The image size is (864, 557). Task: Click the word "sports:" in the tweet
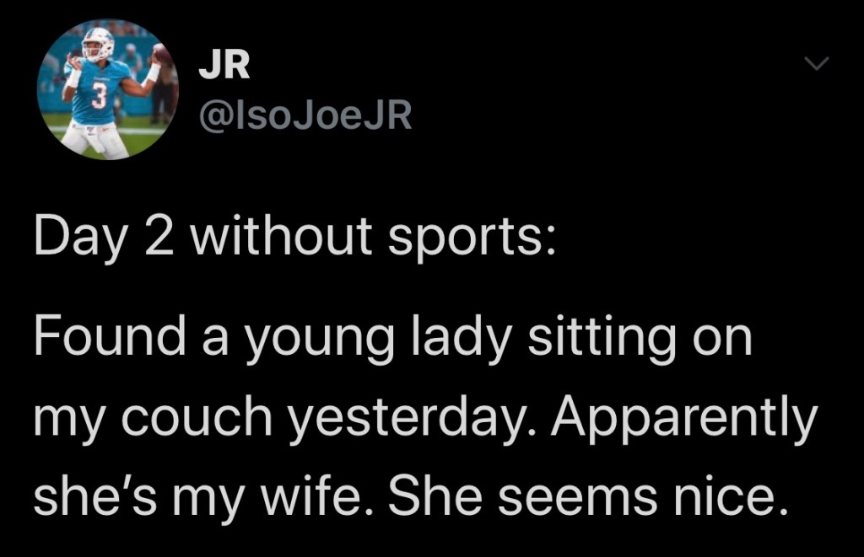point(467,239)
